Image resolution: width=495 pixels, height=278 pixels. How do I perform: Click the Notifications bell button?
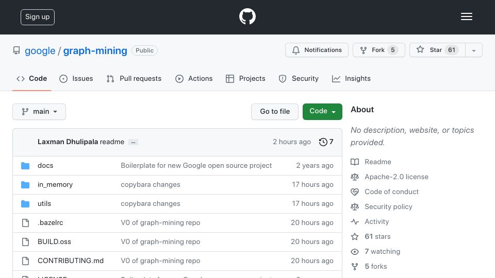coord(317,50)
